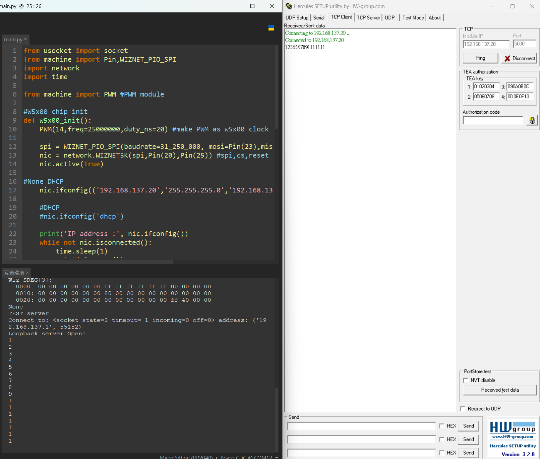Click the second Send text input
This screenshot has width=540, height=459.
tap(361, 439)
